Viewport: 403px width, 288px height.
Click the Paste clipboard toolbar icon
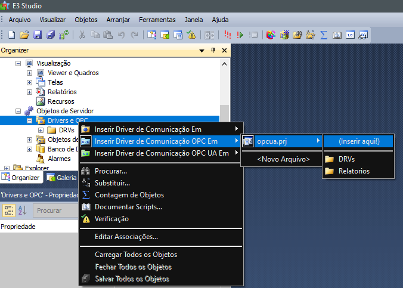click(x=108, y=35)
